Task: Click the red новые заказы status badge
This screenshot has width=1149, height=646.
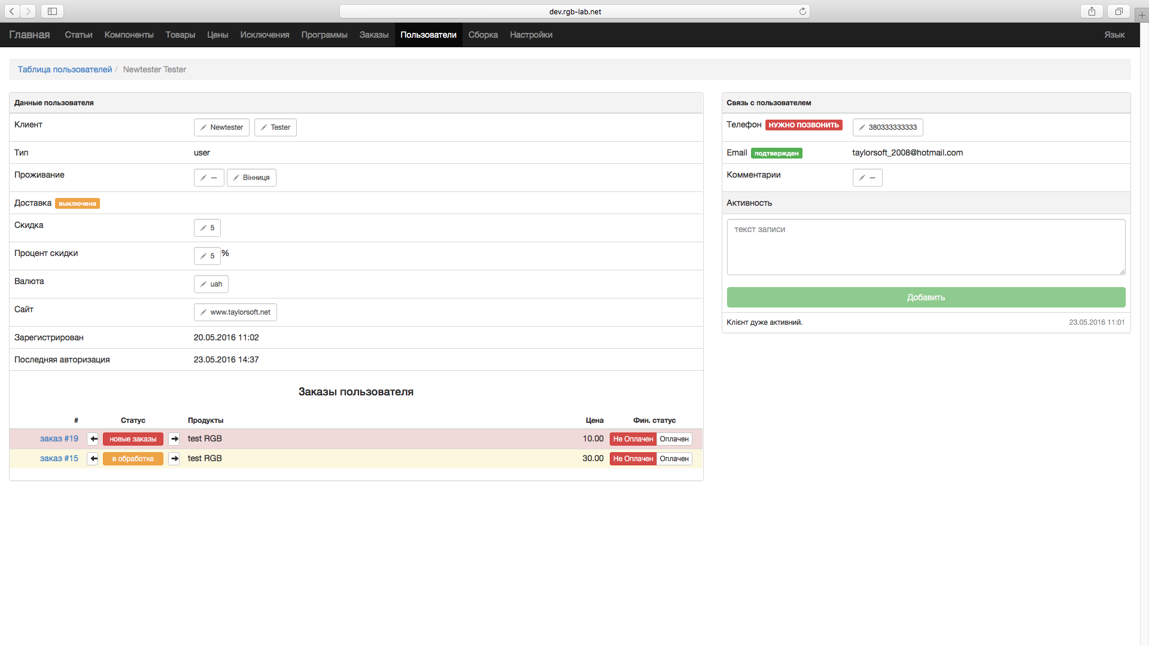Action: 133,439
